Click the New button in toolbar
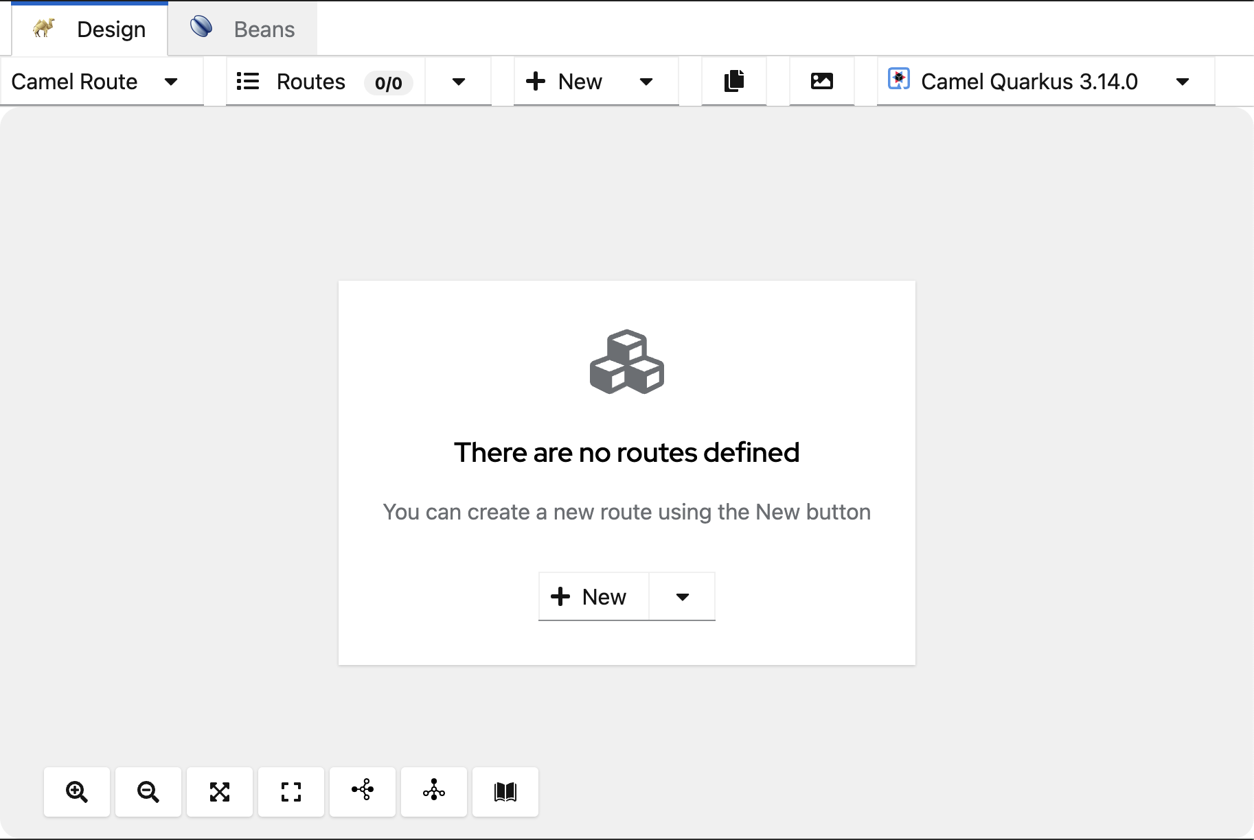 pos(565,82)
